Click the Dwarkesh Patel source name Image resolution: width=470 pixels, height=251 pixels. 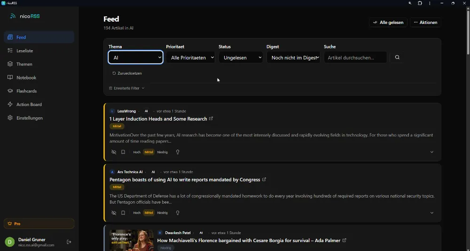pos(178,233)
